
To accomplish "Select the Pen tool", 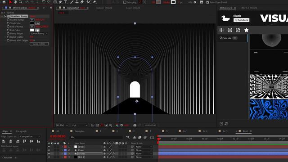I will [60, 2].
